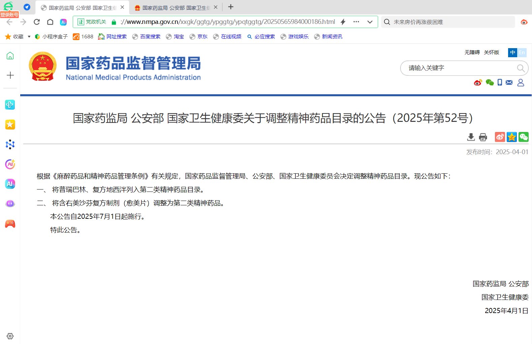The image size is (532, 344).
Task: Open the address bar three-dots menu
Action: 356,22
